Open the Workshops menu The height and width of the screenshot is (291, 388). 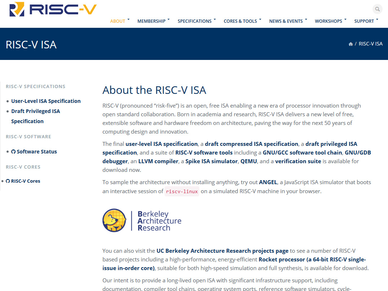pyautogui.click(x=328, y=21)
